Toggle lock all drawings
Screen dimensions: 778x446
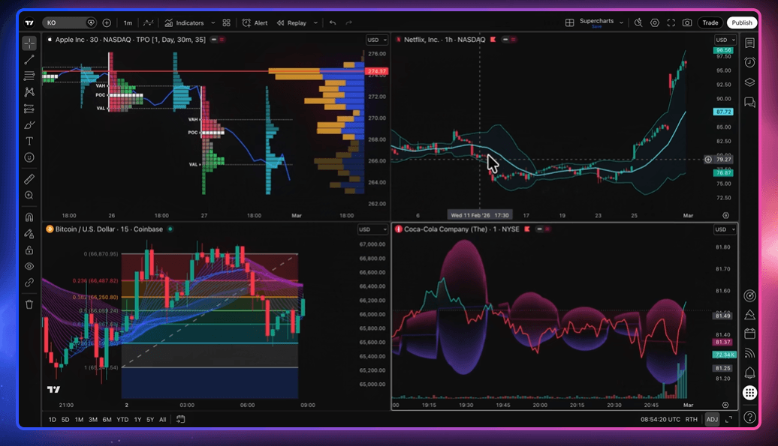click(29, 250)
